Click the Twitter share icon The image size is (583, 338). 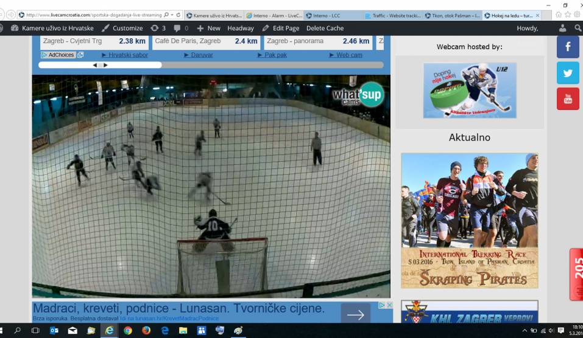[568, 73]
